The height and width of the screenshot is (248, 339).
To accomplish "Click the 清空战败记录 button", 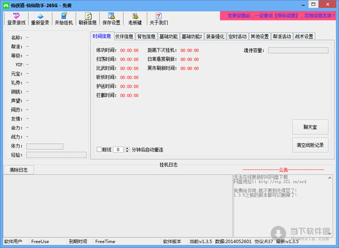I will pos(310,145).
